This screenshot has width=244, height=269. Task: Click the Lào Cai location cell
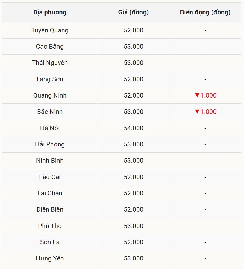click(50, 177)
